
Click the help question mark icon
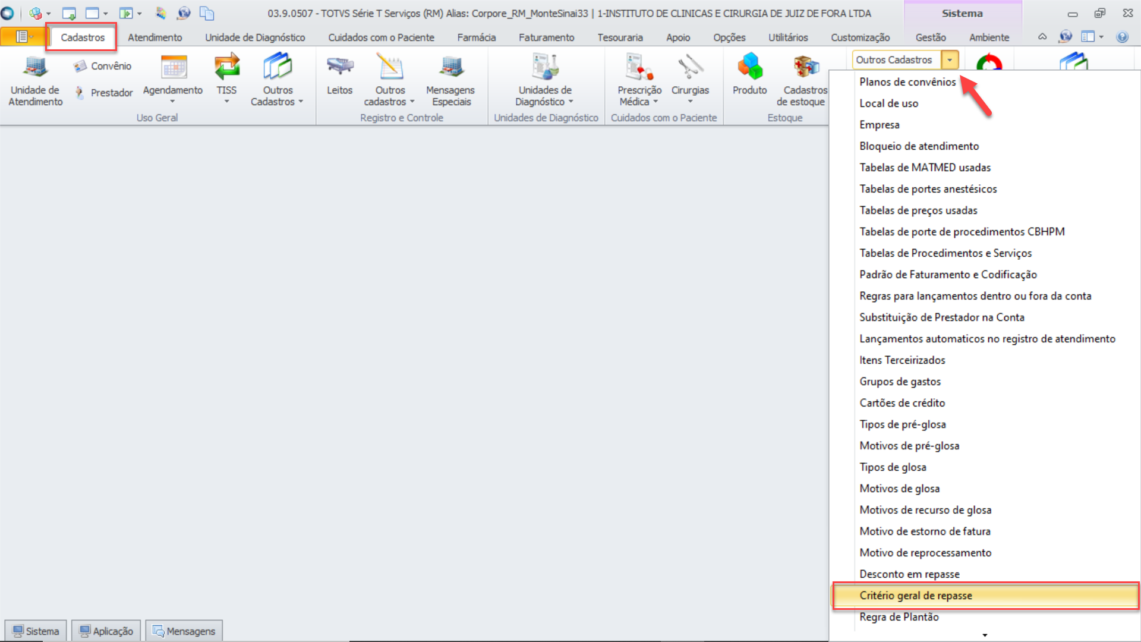point(1122,37)
